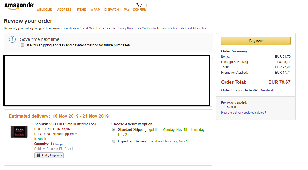Open the DISPATCH checkout step

tap(111, 10)
